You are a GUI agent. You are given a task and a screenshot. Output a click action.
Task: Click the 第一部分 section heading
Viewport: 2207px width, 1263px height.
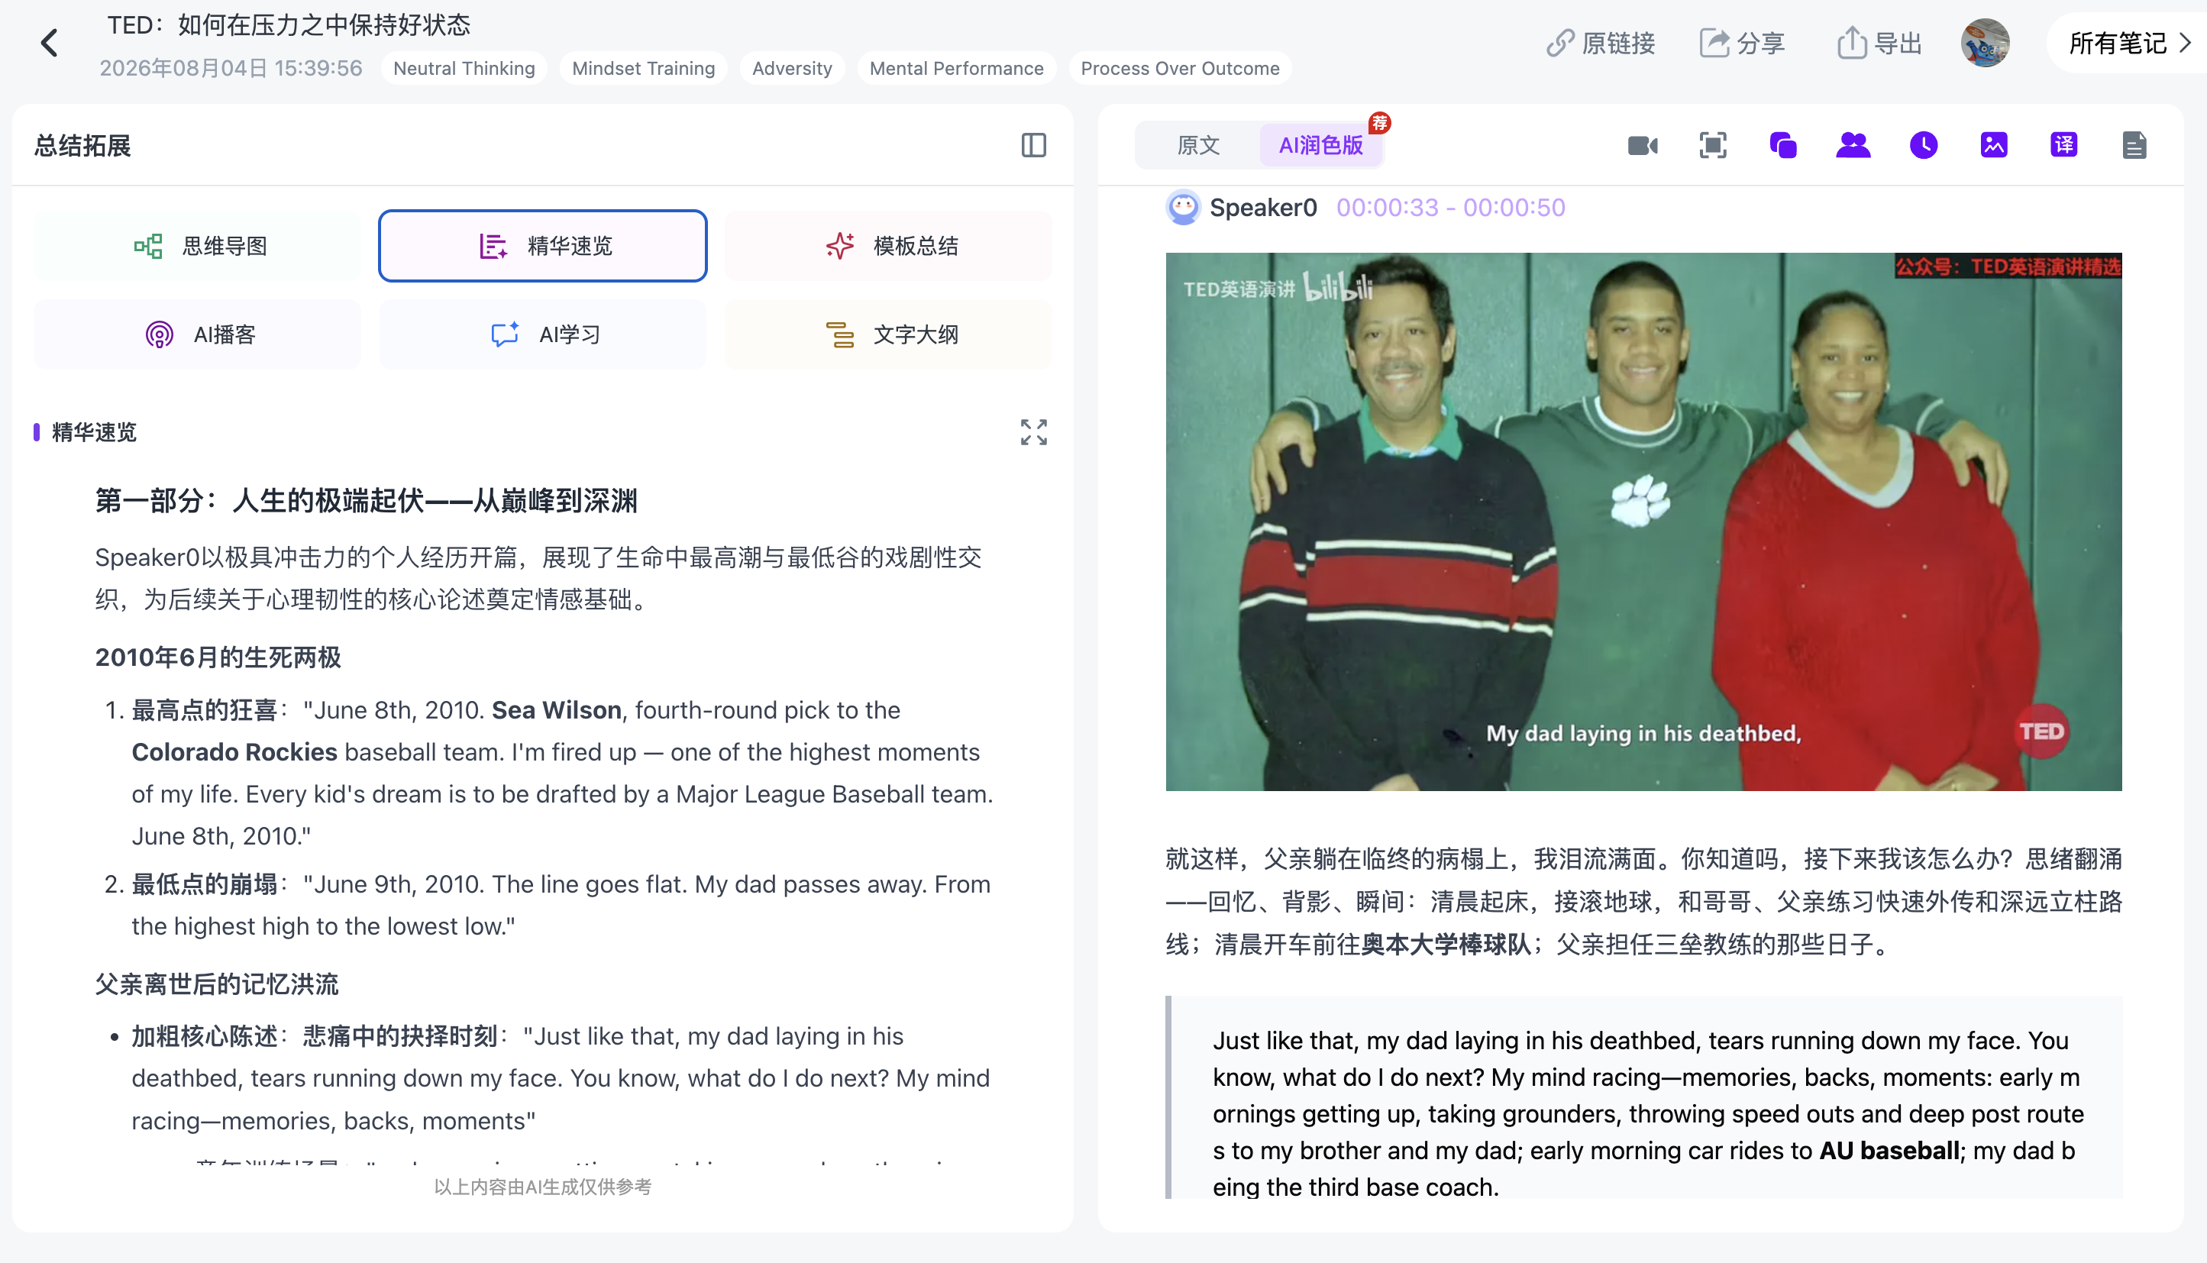366,500
